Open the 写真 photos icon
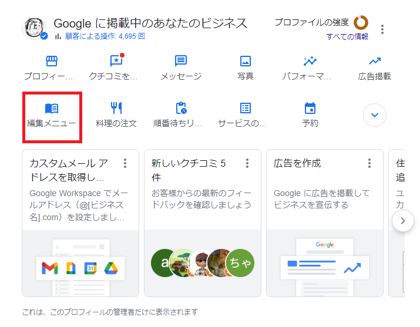The width and height of the screenshot is (420, 327). [x=246, y=61]
